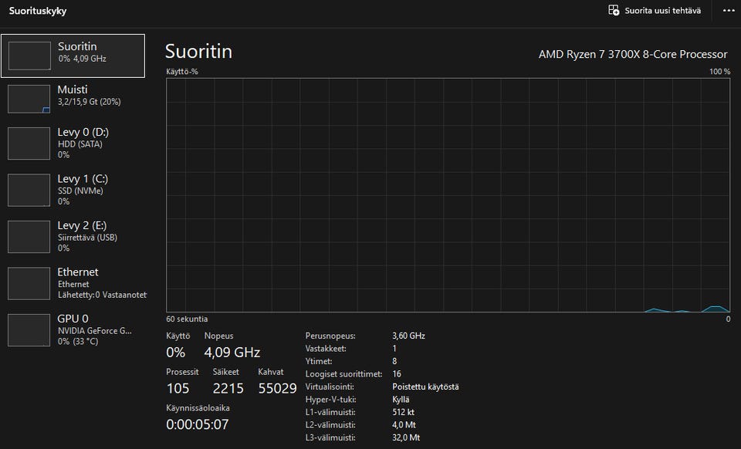The image size is (741, 449).
Task: Click the Käyttö-% graph label
Action: click(182, 72)
